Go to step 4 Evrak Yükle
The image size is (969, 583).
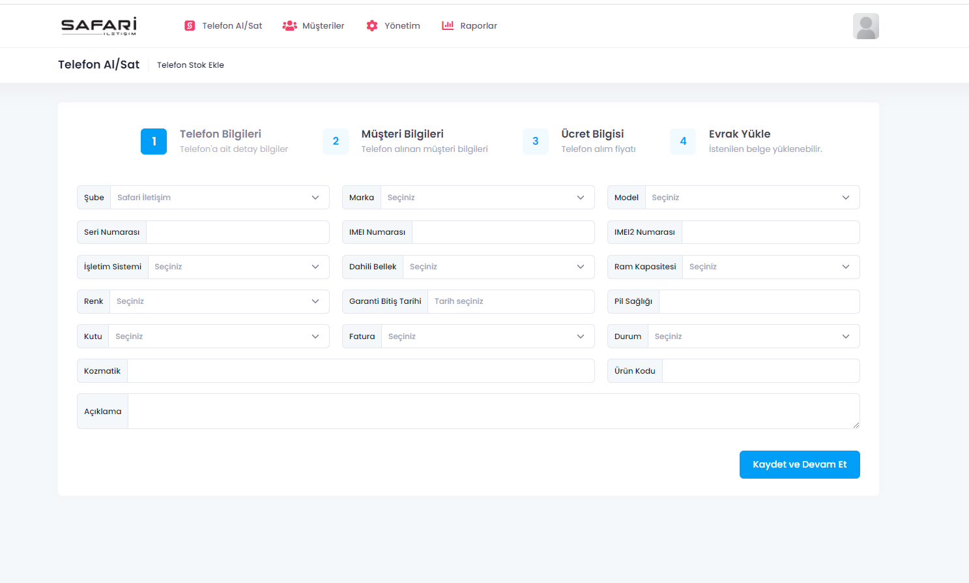[x=746, y=141]
